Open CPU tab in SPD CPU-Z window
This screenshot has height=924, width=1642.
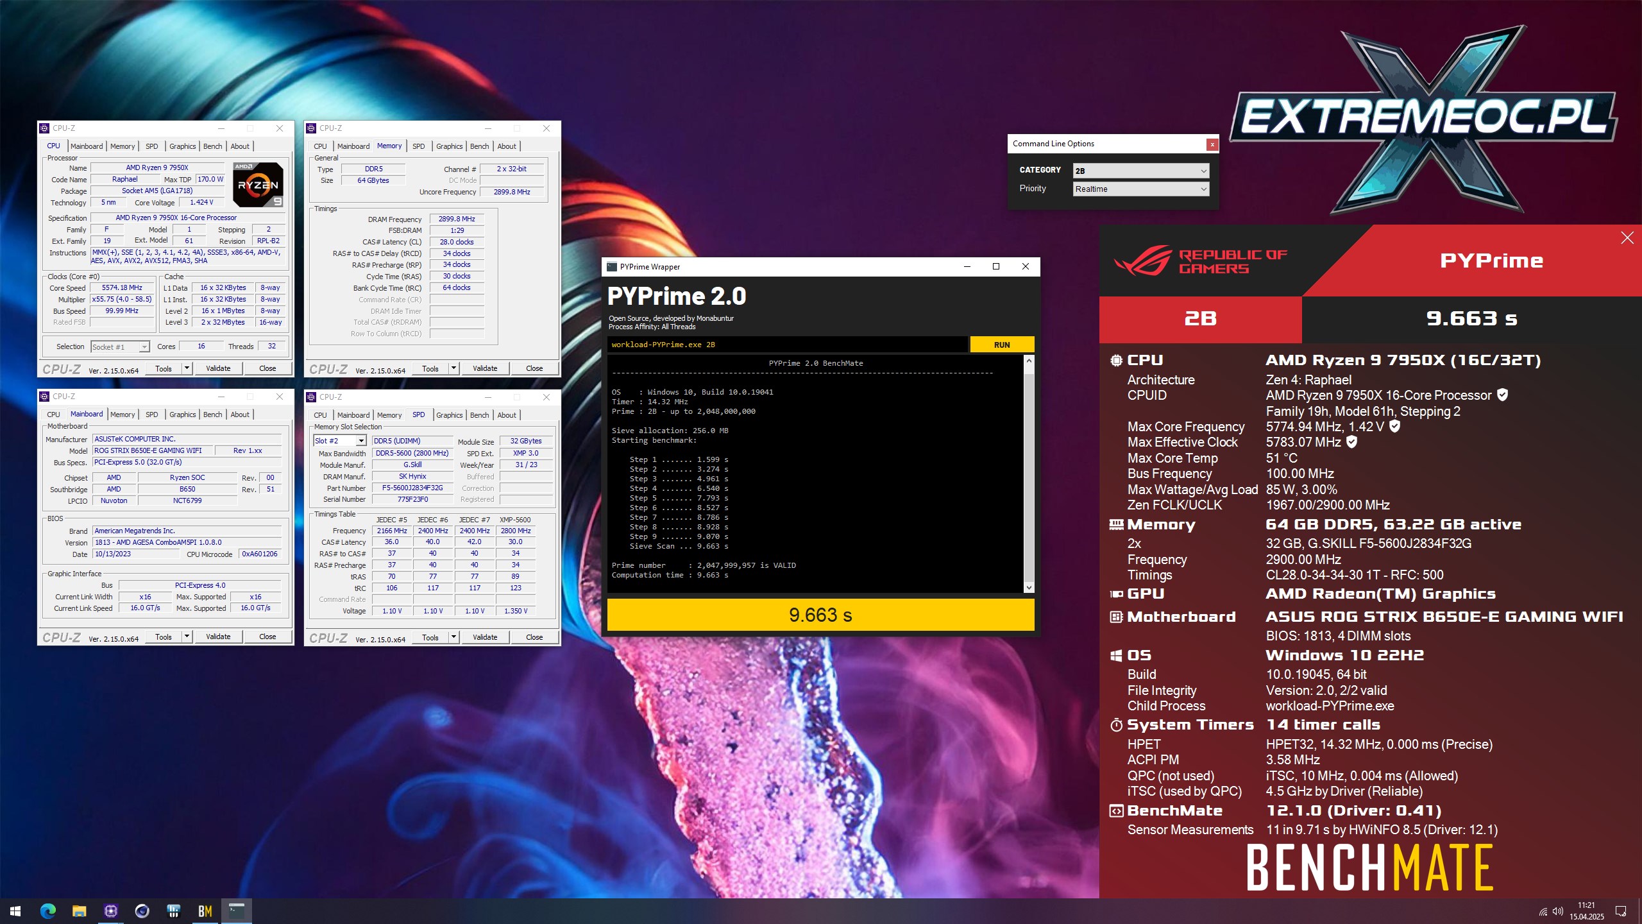(320, 415)
